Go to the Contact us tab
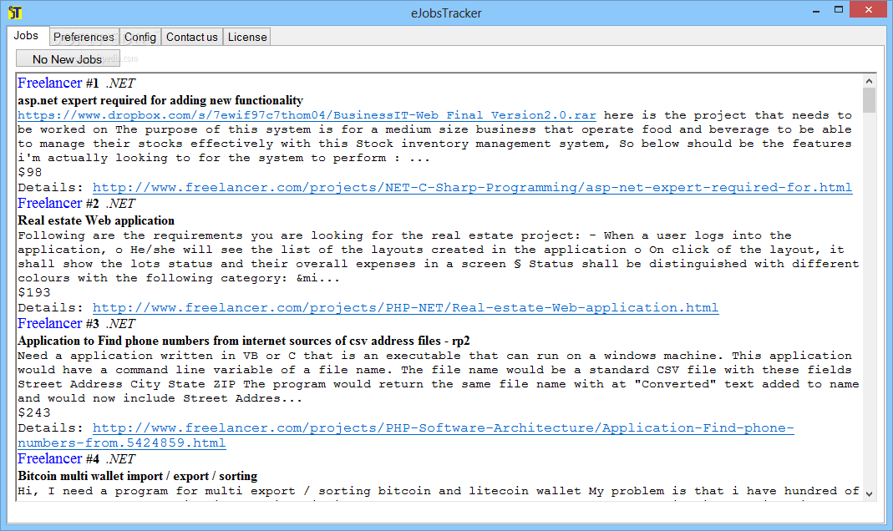This screenshot has width=893, height=531. [x=192, y=37]
